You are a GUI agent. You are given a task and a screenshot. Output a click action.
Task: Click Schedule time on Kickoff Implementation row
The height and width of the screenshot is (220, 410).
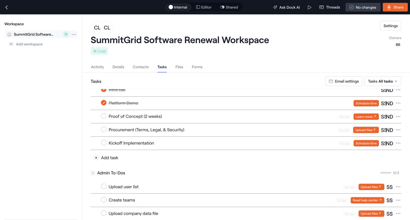[x=366, y=143]
